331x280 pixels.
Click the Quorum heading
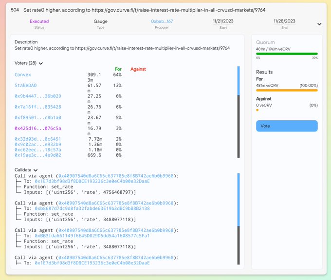pos(265,42)
